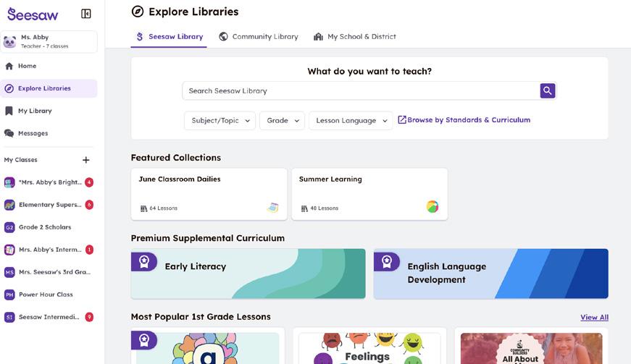Click the magnifier search button
Image resolution: width=631 pixels, height=364 pixels.
(x=547, y=90)
